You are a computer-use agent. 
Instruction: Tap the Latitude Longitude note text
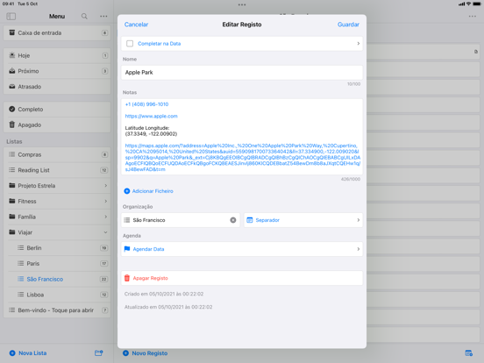pyautogui.click(x=151, y=131)
